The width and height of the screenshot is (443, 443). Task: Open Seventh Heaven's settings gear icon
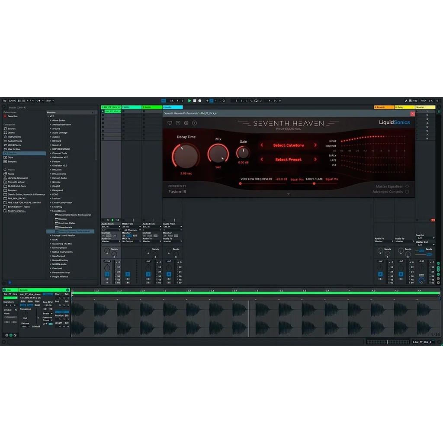186,123
